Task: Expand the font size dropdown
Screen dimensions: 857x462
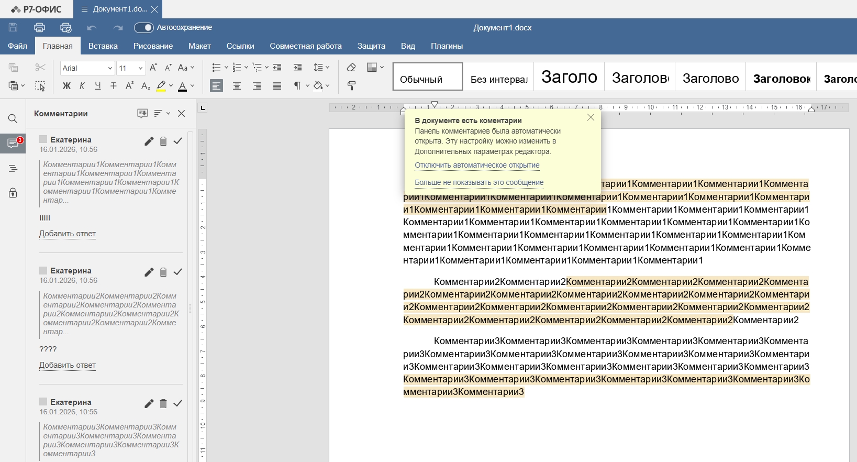Action: point(141,68)
